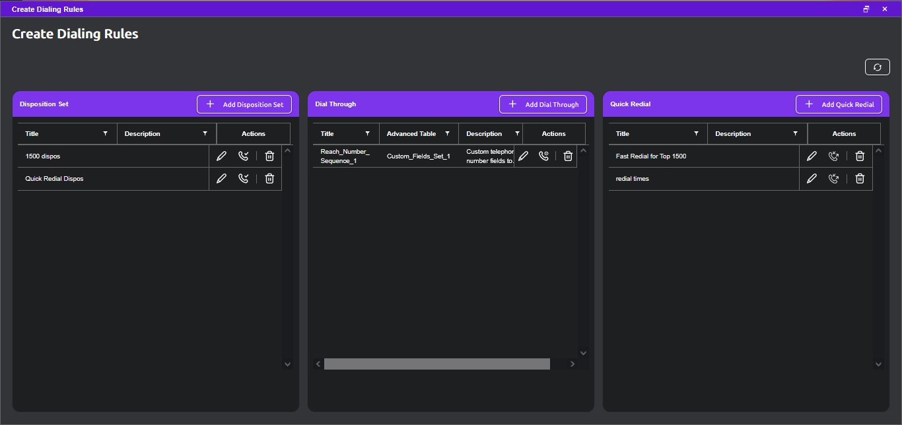Screen dimensions: 902x425
Task: Sort by Title in Dial Through table
Action: 327,134
